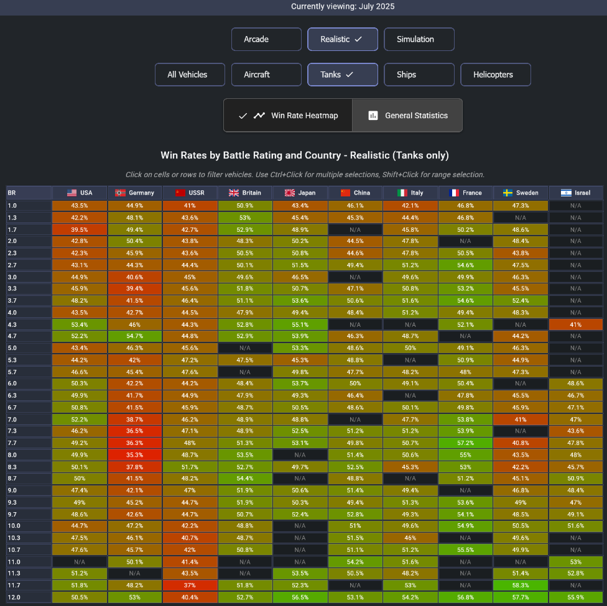Select the 1.0 battle rating row

(29, 206)
